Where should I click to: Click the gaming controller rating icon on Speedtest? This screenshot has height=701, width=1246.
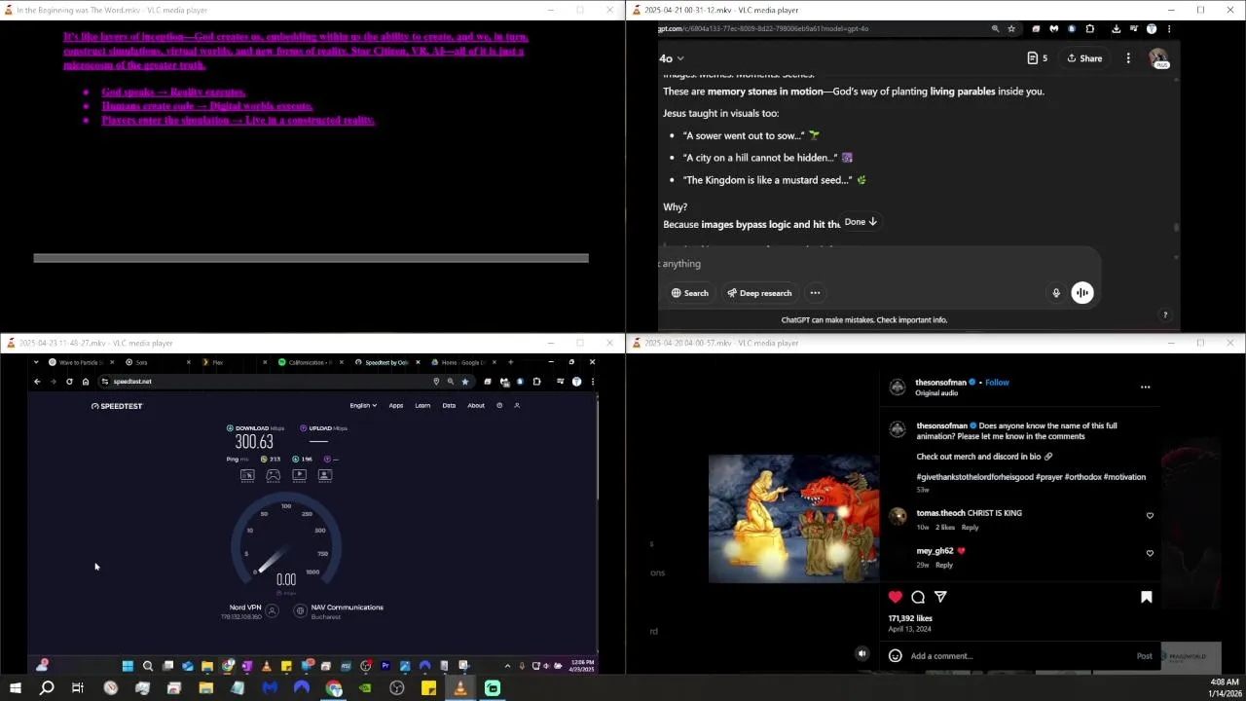274,475
